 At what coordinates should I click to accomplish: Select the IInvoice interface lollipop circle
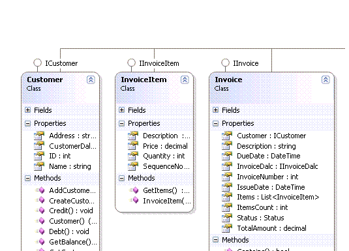225,63
